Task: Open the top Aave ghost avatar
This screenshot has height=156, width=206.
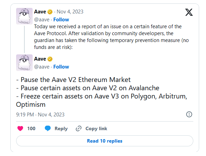Action: 24,16
